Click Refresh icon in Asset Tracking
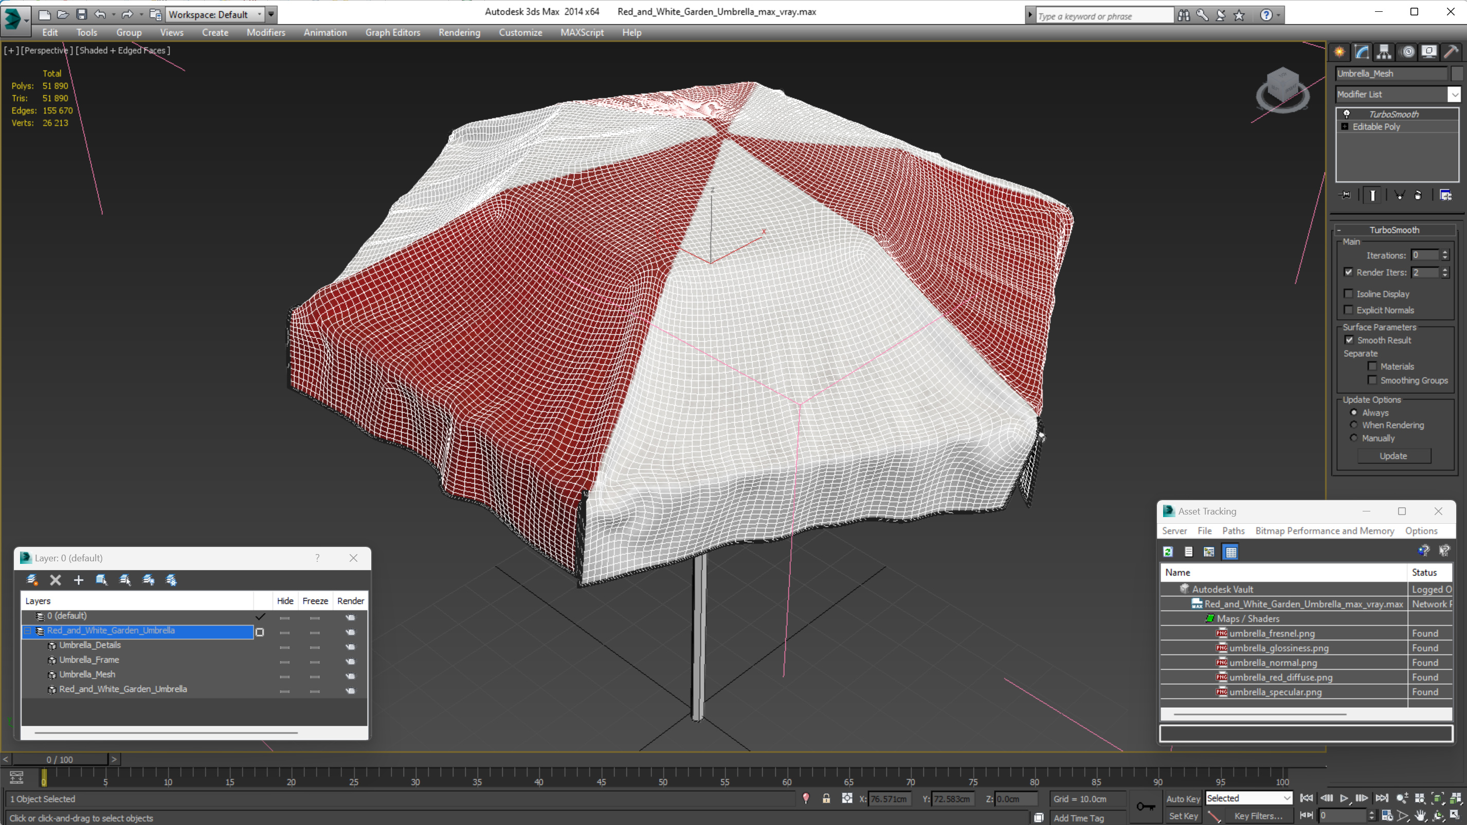Viewport: 1467px width, 825px height. tap(1167, 551)
